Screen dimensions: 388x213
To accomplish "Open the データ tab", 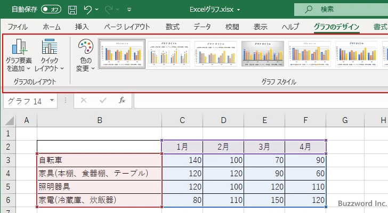I will coord(202,27).
